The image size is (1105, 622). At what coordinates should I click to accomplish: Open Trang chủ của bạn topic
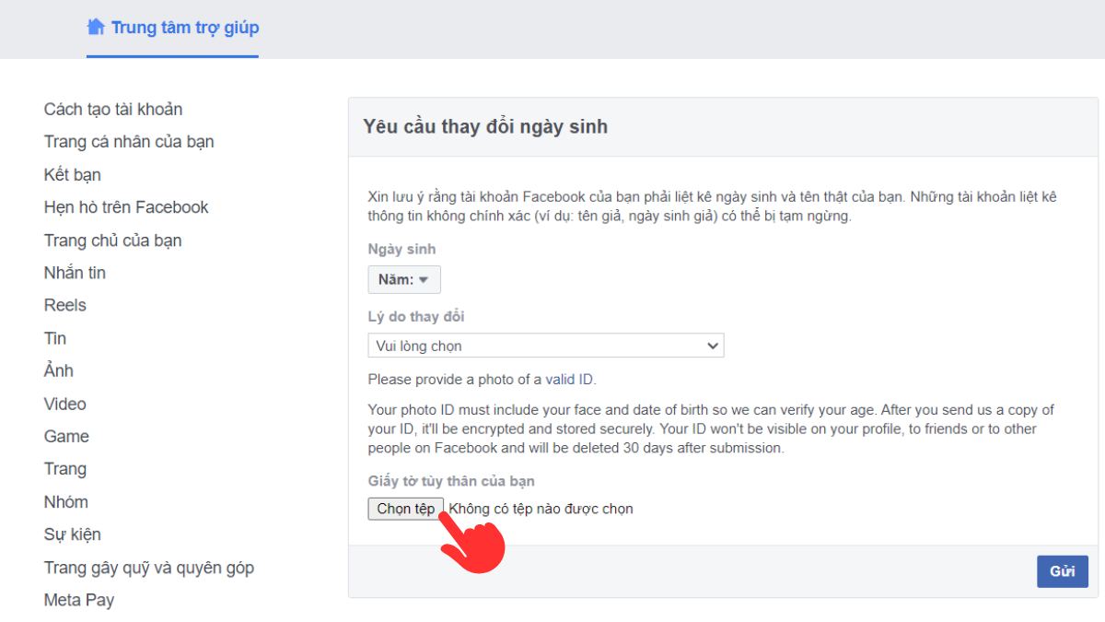113,241
